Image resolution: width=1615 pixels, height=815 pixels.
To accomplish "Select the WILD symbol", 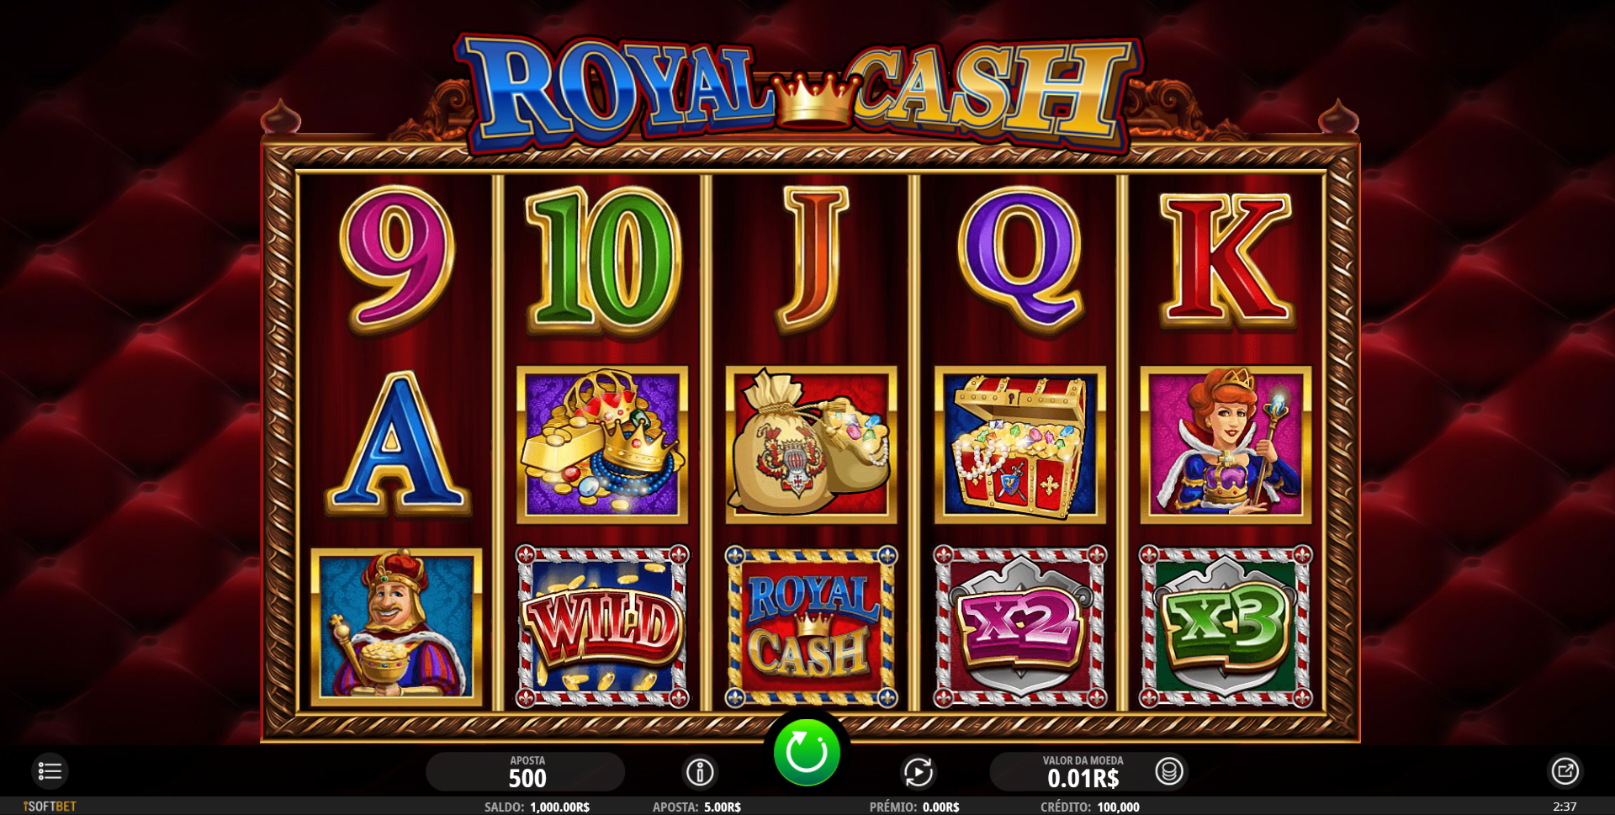I will tap(602, 626).
